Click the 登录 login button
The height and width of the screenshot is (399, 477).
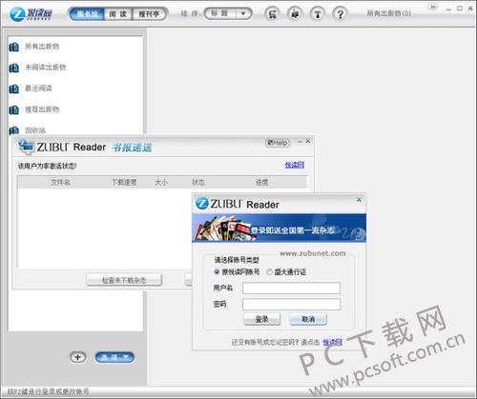click(x=262, y=319)
